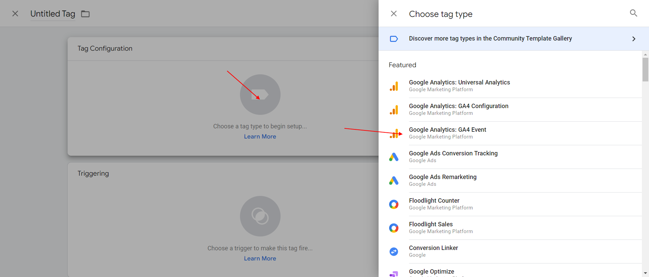Screen dimensions: 649x277
Task: Click the Google Ads Conversion Tracking icon
Action: [394, 157]
